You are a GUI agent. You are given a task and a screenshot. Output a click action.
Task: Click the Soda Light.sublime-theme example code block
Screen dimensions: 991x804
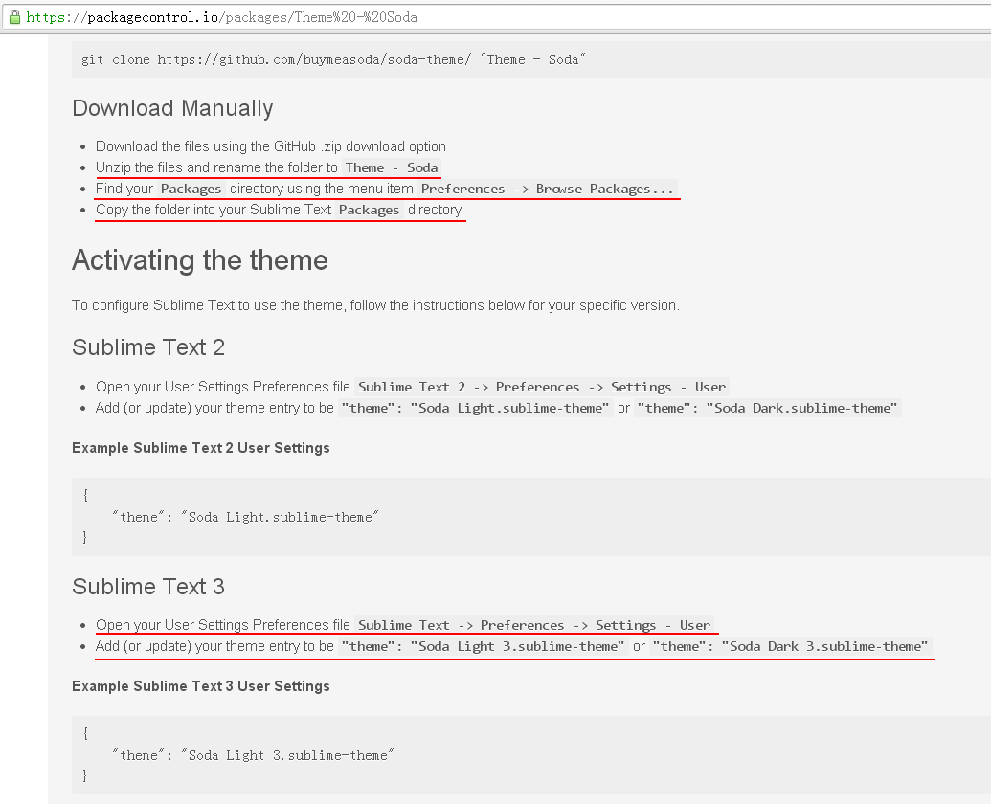click(530, 517)
